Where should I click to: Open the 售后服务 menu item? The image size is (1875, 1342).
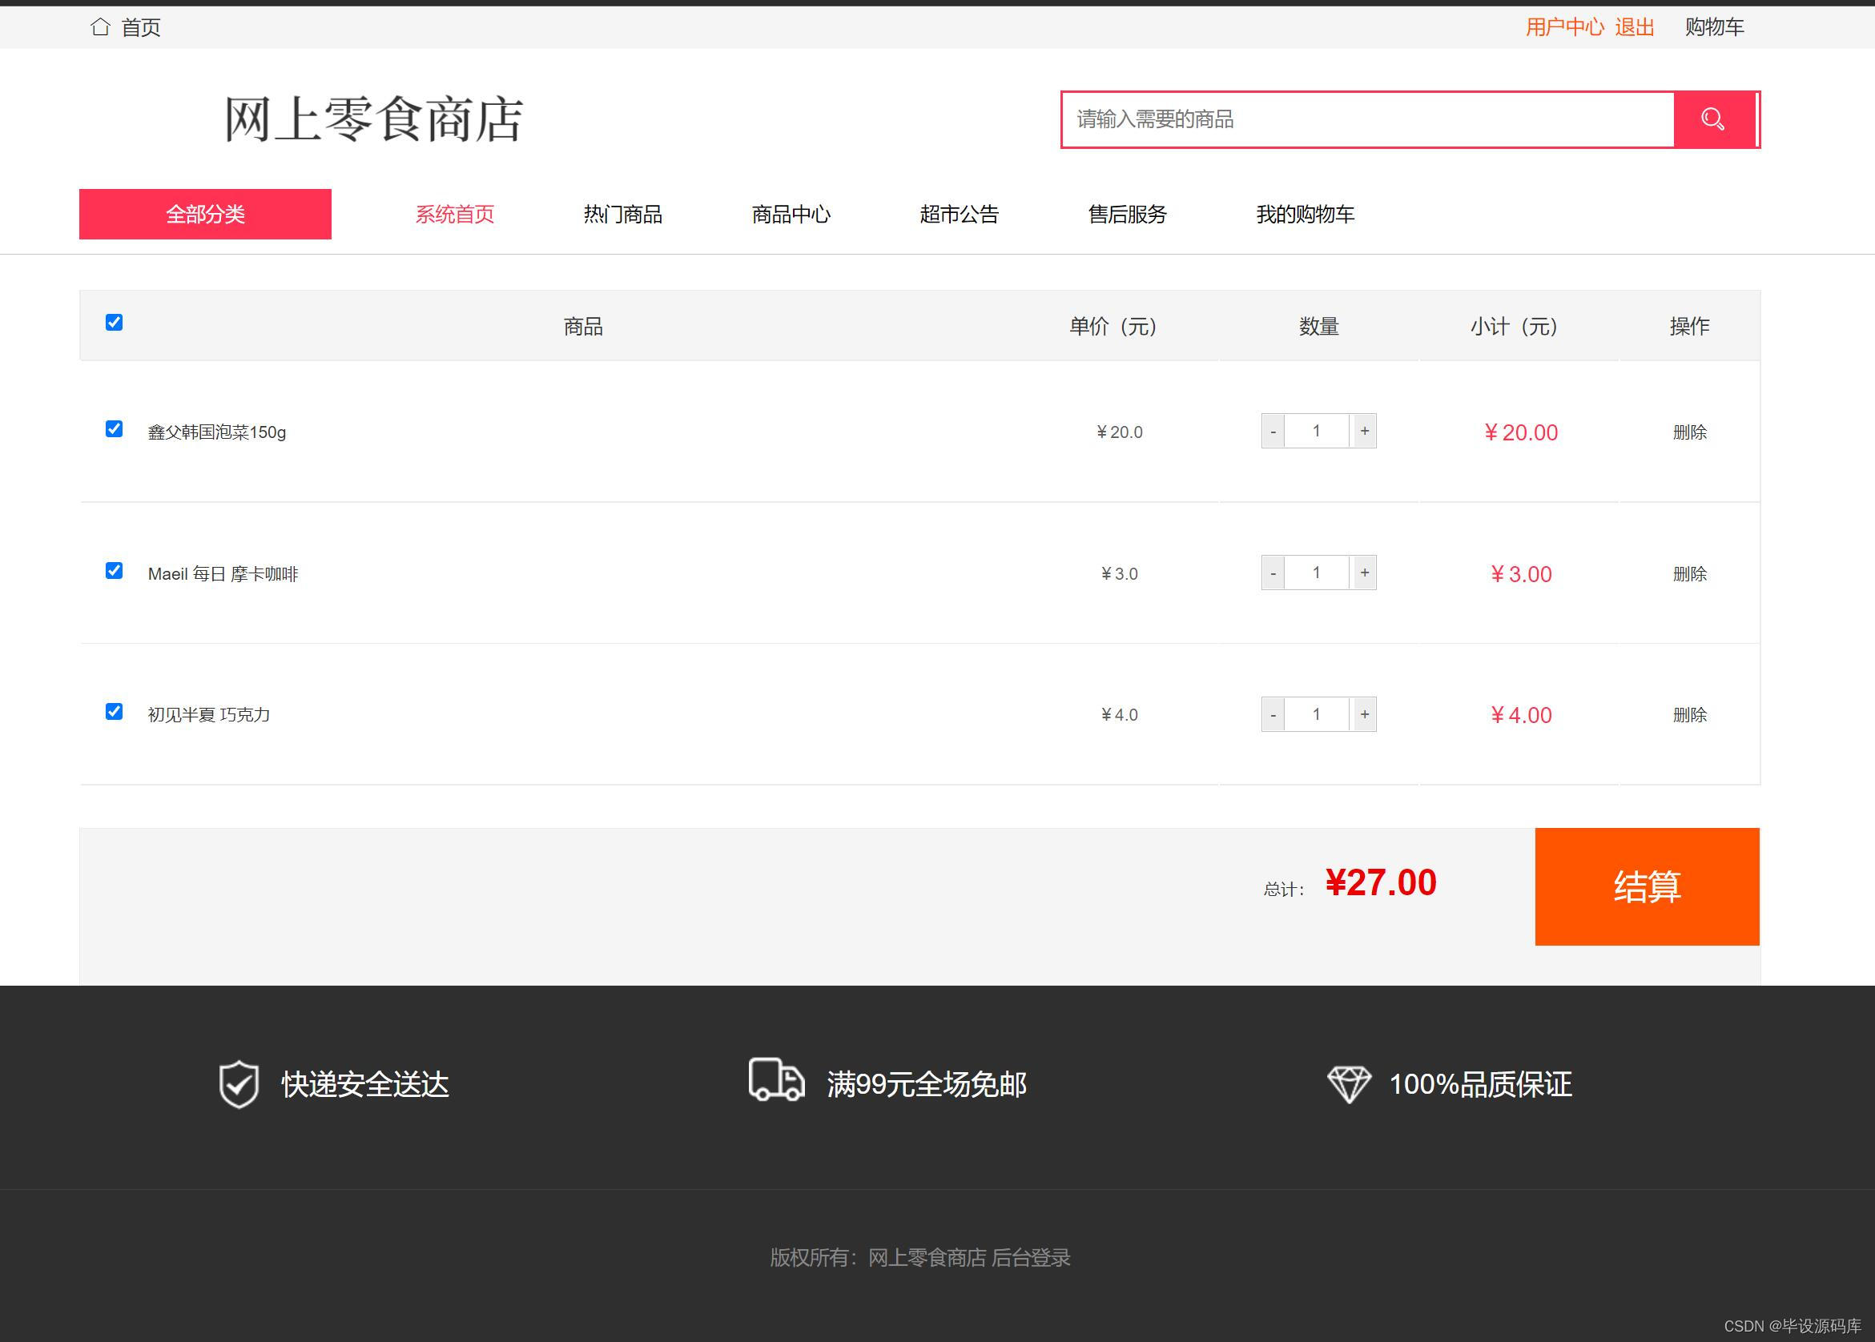point(1127,215)
